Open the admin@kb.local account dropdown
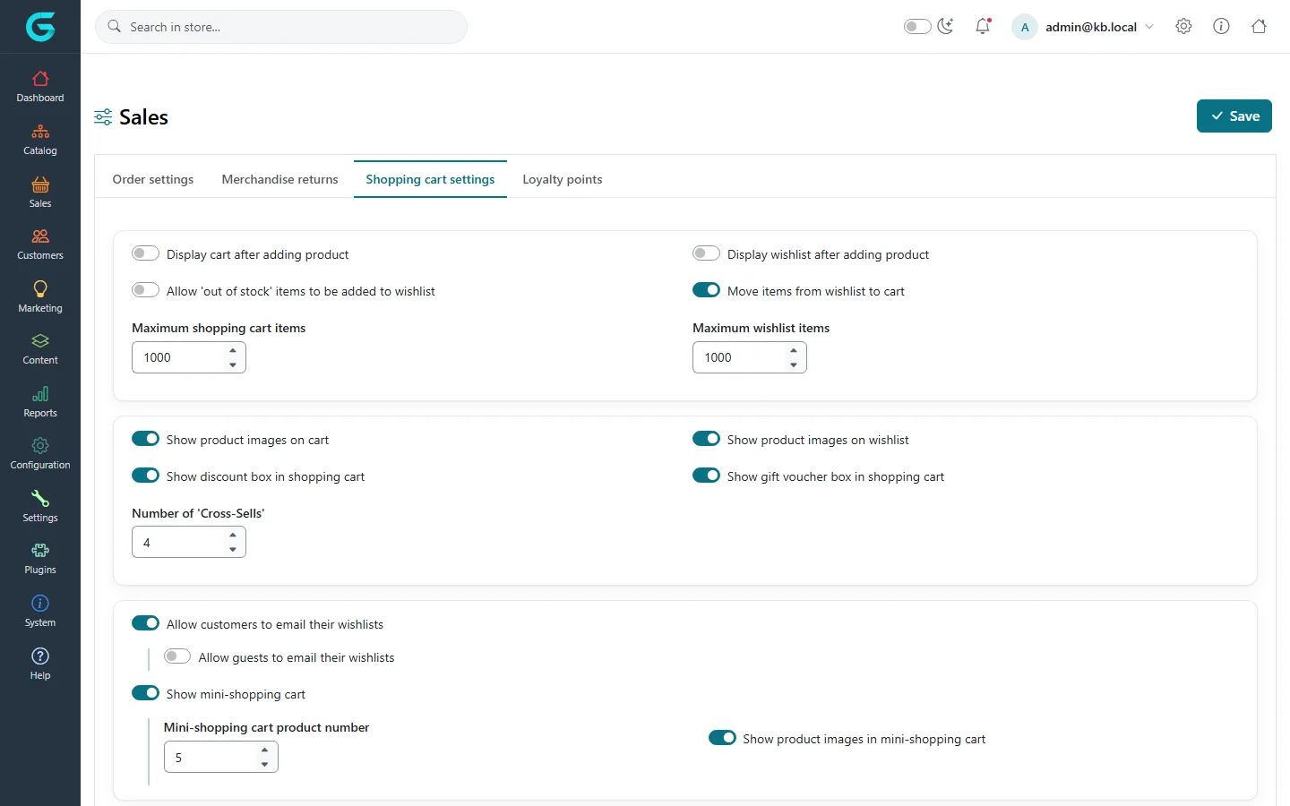The width and height of the screenshot is (1290, 806). [x=1083, y=27]
